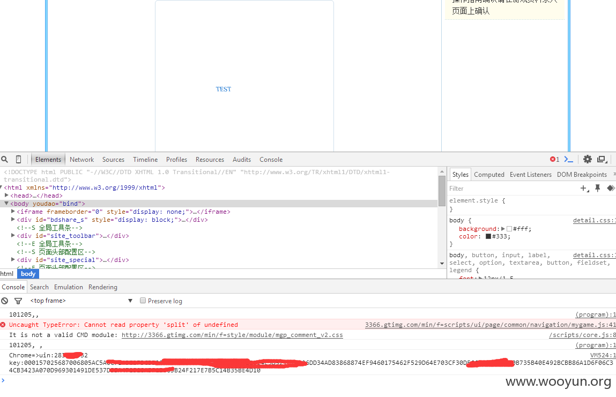
Task: Select the drawer Console tab
Action: click(x=13, y=287)
